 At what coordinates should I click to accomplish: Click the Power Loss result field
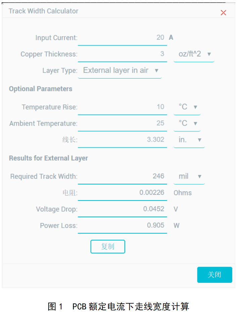coord(122,225)
